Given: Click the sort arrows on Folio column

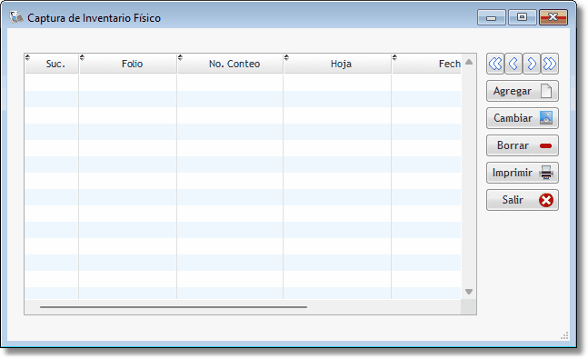Looking at the screenshot, I should pyautogui.click(x=82, y=57).
